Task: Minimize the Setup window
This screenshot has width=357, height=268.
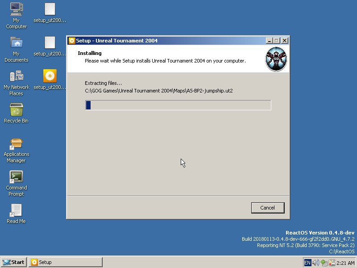Action: pyautogui.click(x=269, y=41)
